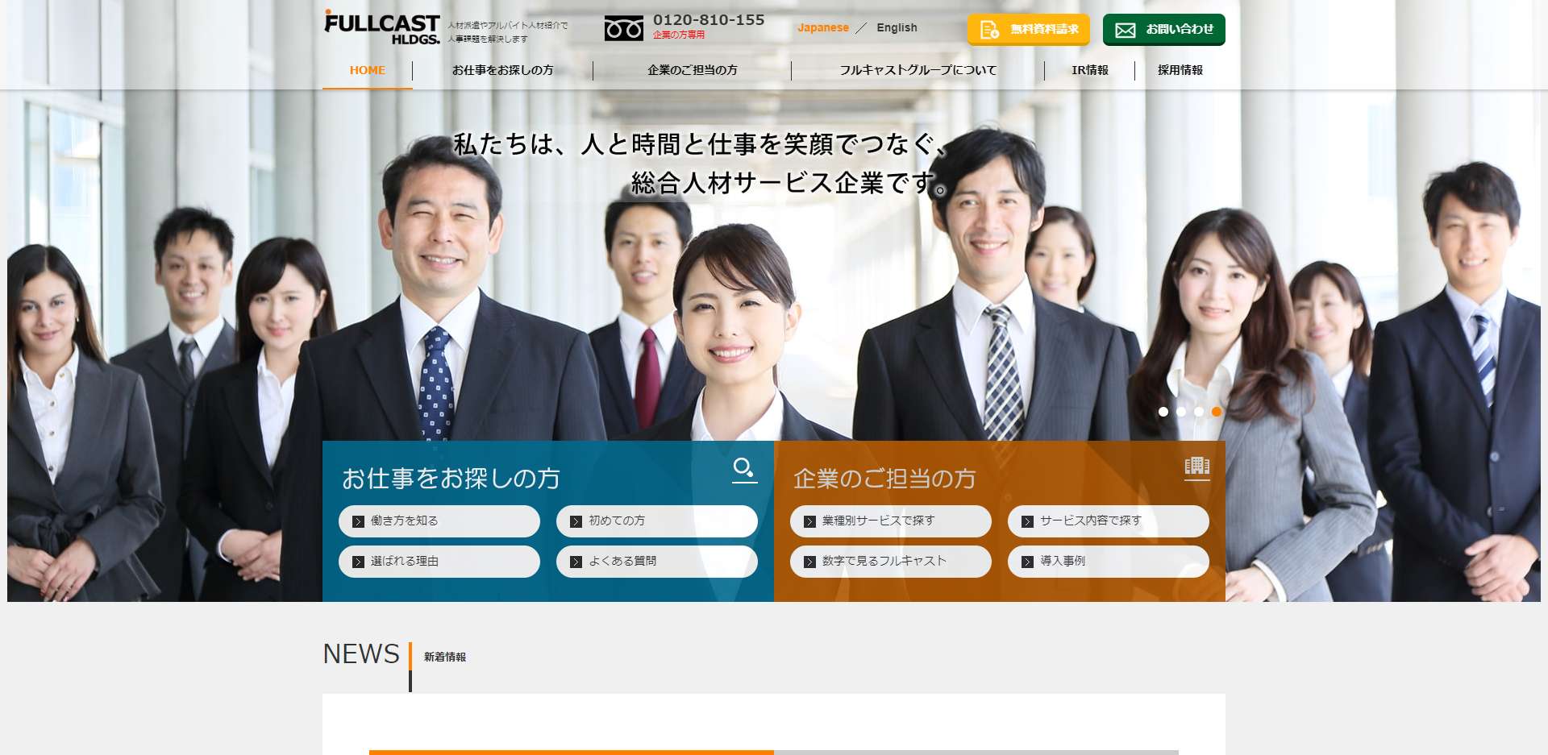Click the envelope icon on green contact button
Screen dimensions: 1548x755
(1125, 30)
